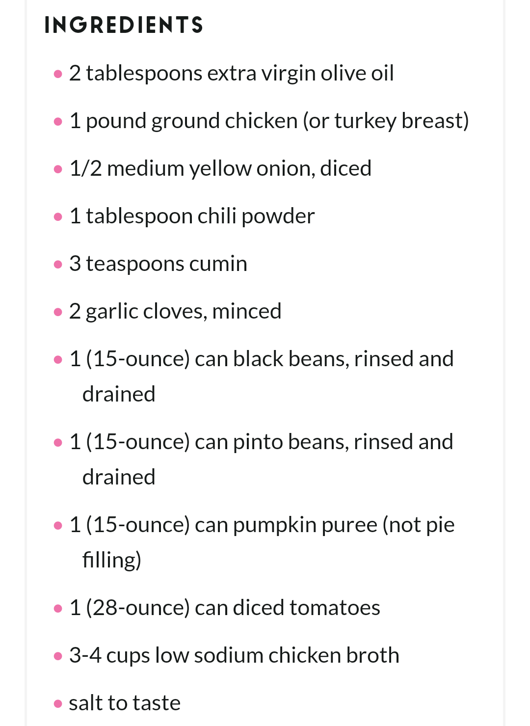The width and height of the screenshot is (530, 726).
Task: Select the low sodium chicken broth item
Action: tap(234, 655)
